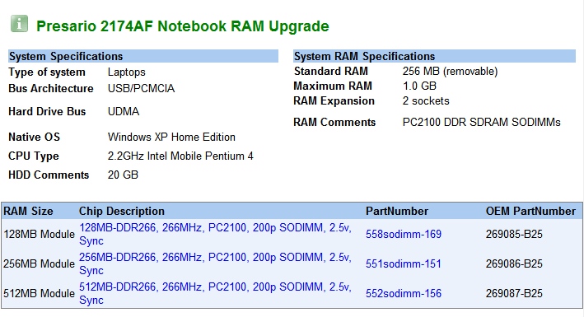Screen dimensions: 584x317
Task: Click the System RAM Specifications section header
Action: [x=434, y=56]
